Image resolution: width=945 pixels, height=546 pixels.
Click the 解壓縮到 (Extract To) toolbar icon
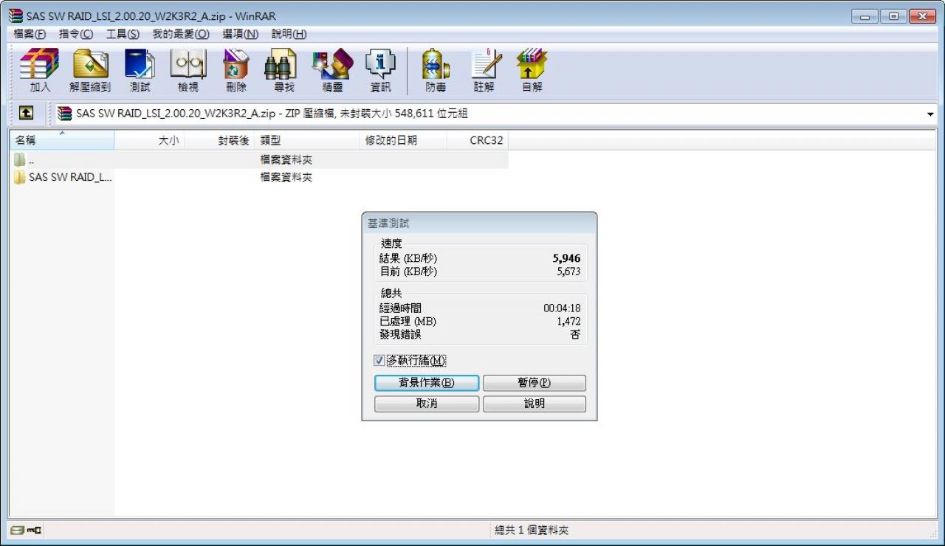pyautogui.click(x=90, y=71)
